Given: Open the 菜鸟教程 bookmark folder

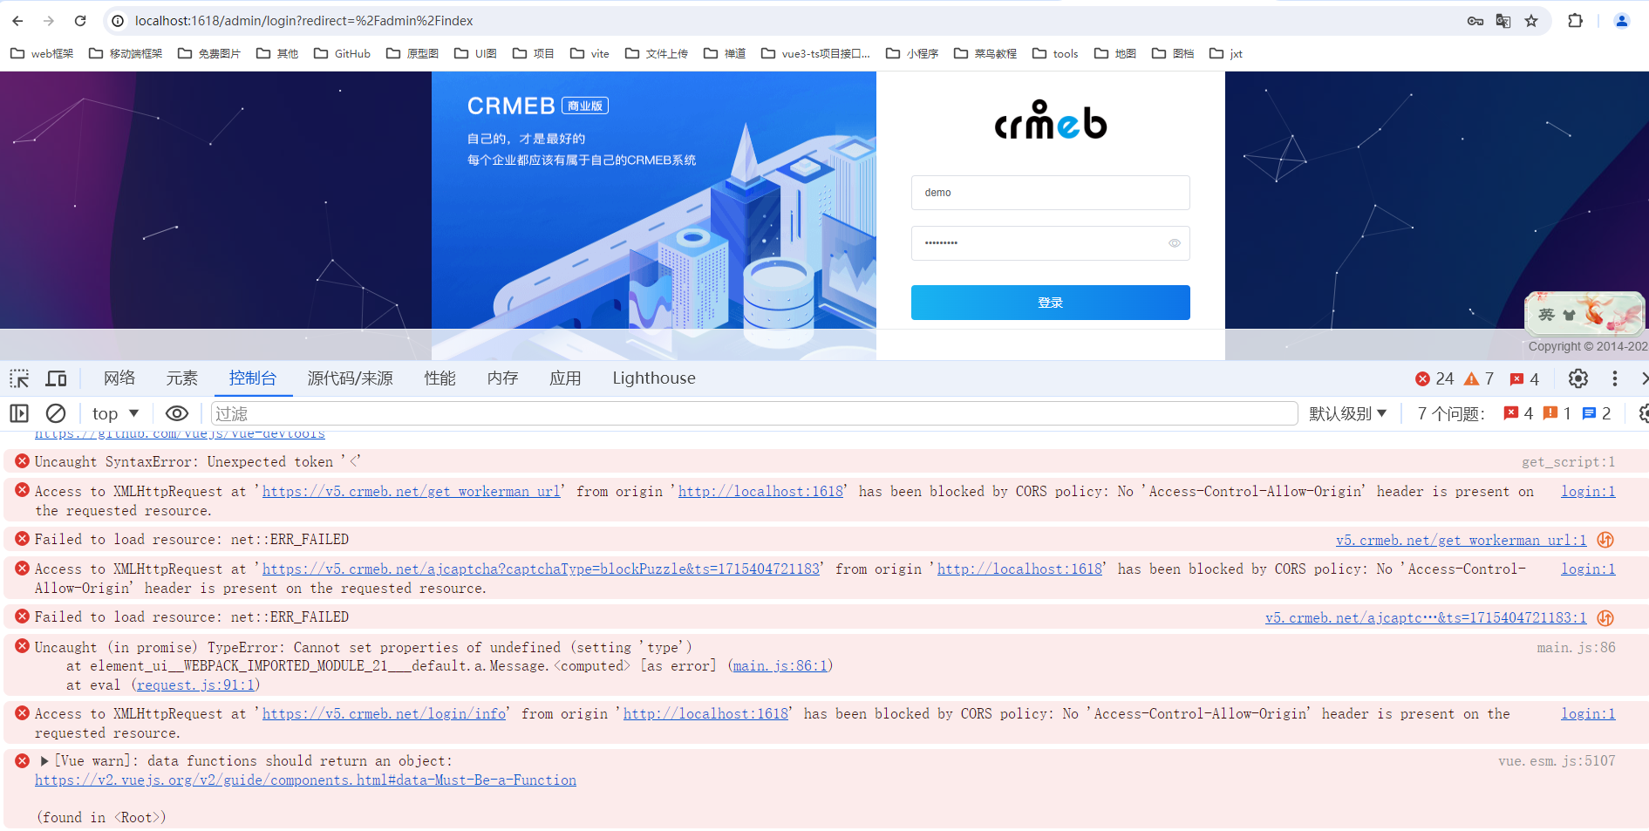Looking at the screenshot, I should click(985, 53).
